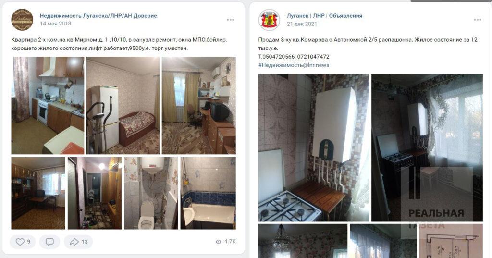The image size is (492, 258).
Task: Click the #Недвижимость@lnr.news hashtag
Action: pos(294,65)
